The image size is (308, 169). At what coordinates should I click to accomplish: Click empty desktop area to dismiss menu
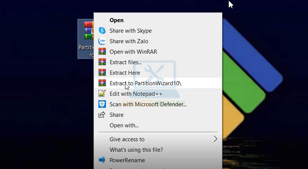coord(38,113)
